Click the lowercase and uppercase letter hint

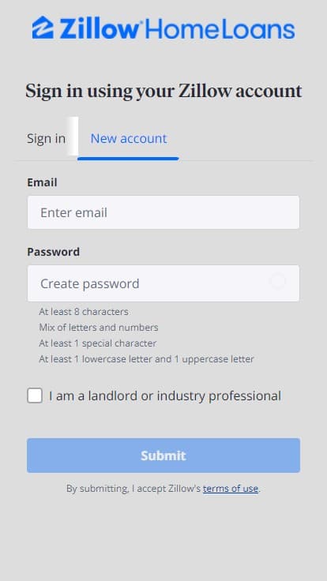(x=146, y=359)
